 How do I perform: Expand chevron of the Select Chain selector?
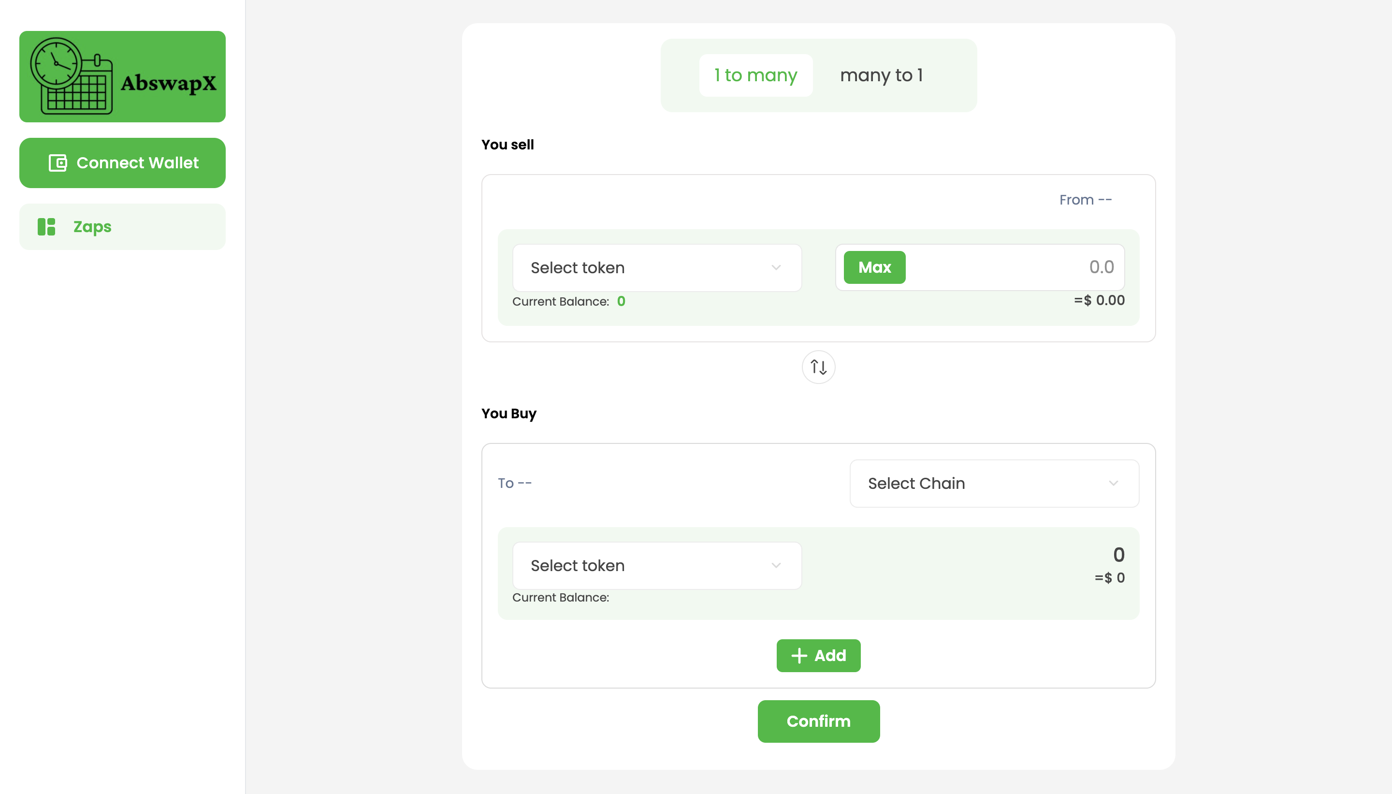click(x=1114, y=483)
